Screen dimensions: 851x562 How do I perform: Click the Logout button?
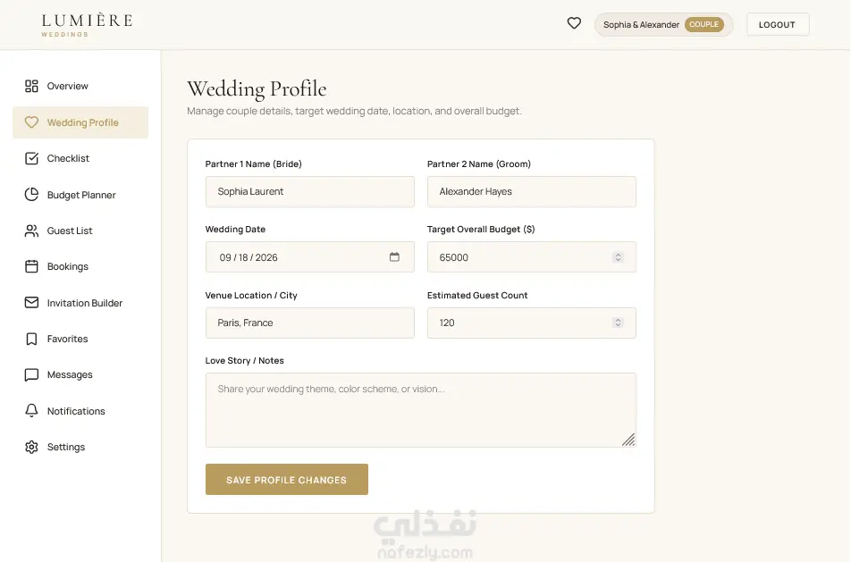click(777, 24)
